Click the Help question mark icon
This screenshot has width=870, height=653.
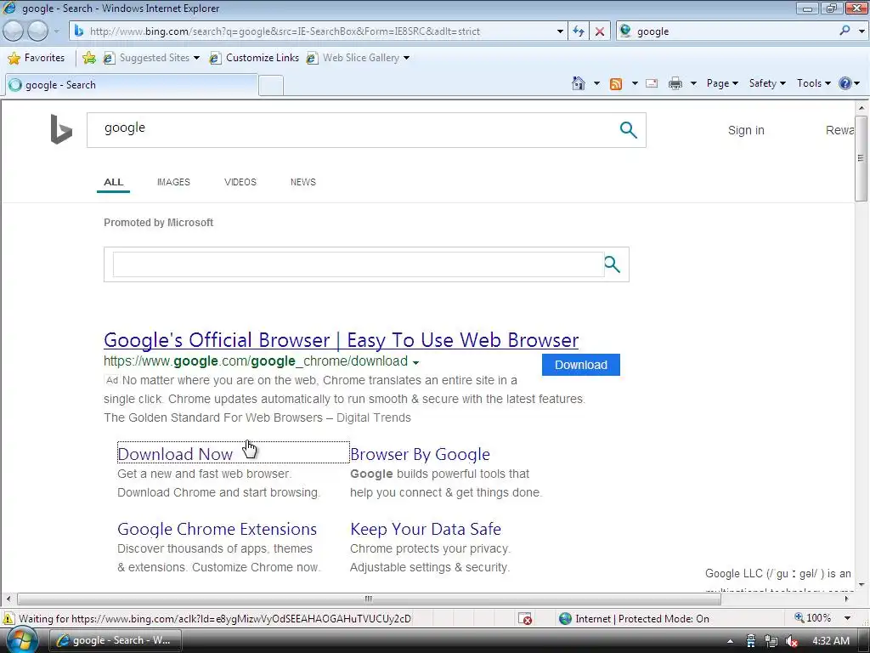point(845,83)
